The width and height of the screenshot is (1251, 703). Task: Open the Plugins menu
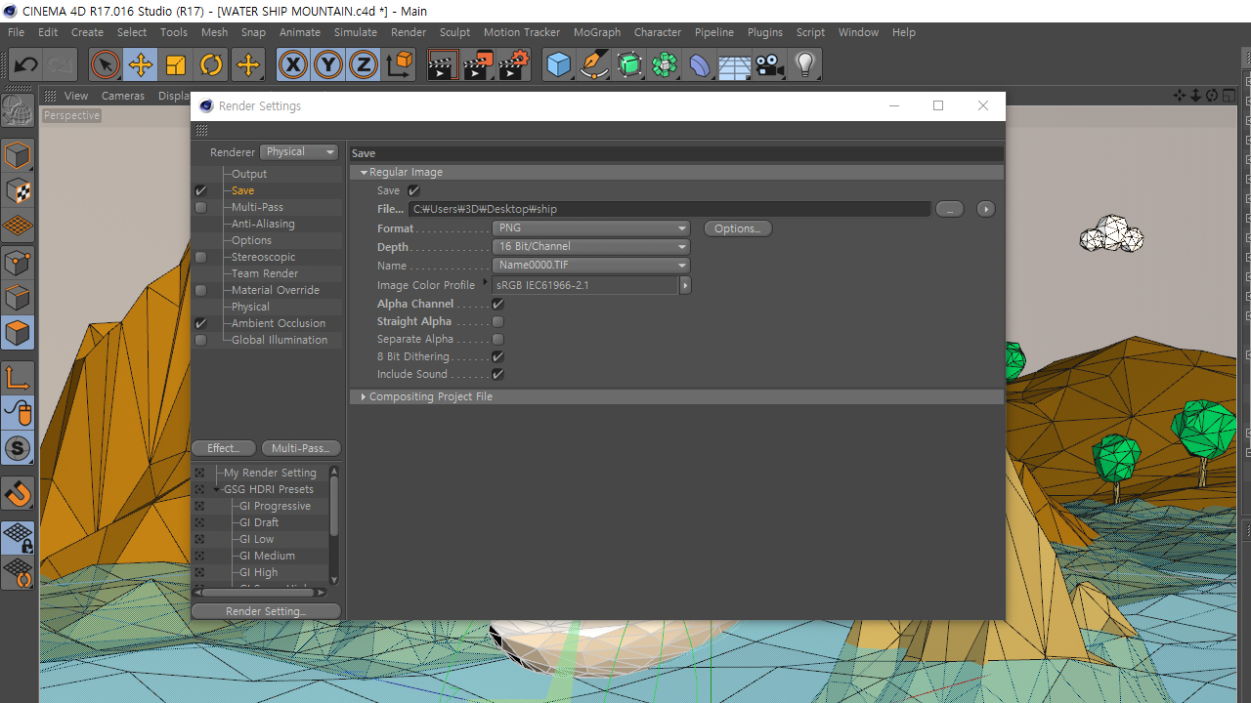click(x=764, y=32)
